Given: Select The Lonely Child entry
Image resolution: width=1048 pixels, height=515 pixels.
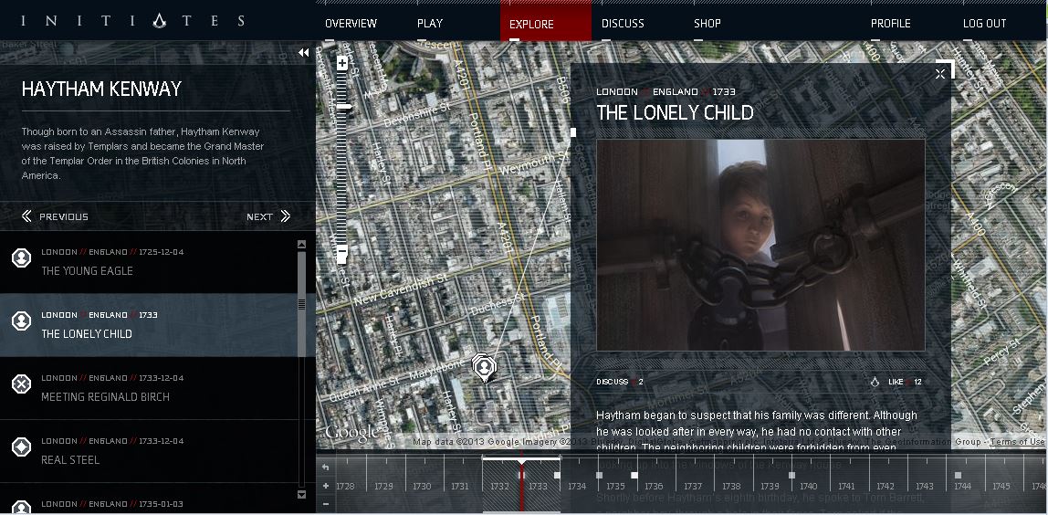Looking at the screenshot, I should 148,325.
